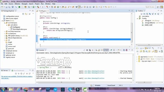Open the Display Selected Console dropdown
164x92 pixels.
pyautogui.click(x=116, y=50)
